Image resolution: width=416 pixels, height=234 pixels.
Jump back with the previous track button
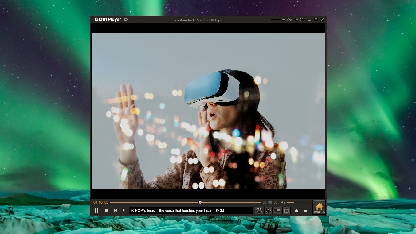(x=115, y=210)
